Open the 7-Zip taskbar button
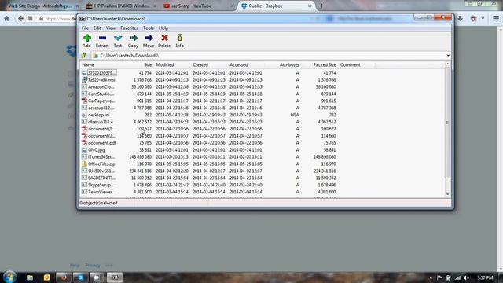Screen dimensions: 503x283 point(115,277)
